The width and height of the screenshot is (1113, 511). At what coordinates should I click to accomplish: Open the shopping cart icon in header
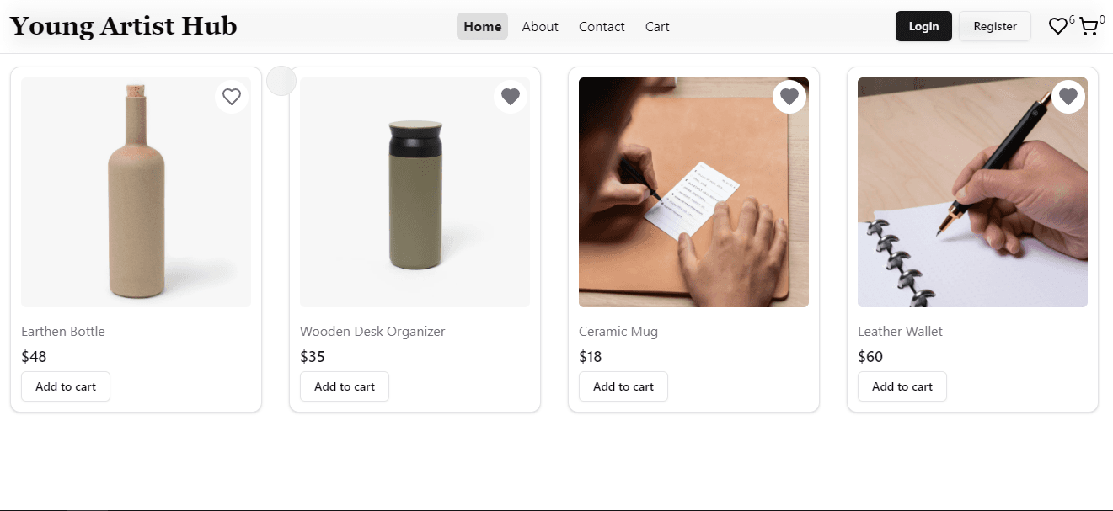coord(1089,27)
